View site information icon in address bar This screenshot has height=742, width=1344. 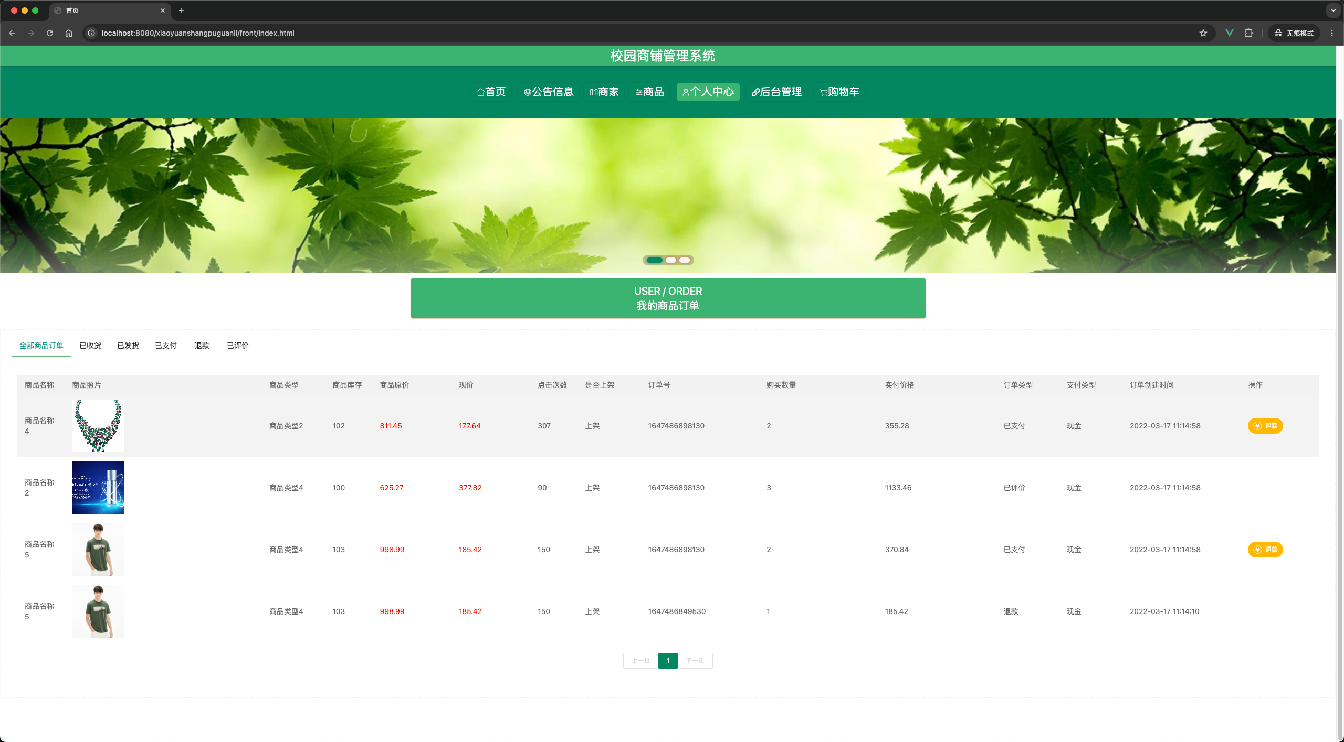click(91, 33)
